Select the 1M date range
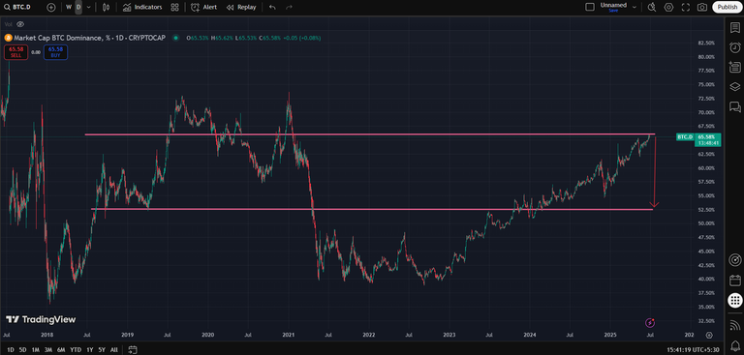The width and height of the screenshot is (744, 355). pos(35,350)
